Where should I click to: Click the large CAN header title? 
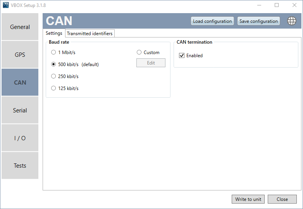[59, 21]
